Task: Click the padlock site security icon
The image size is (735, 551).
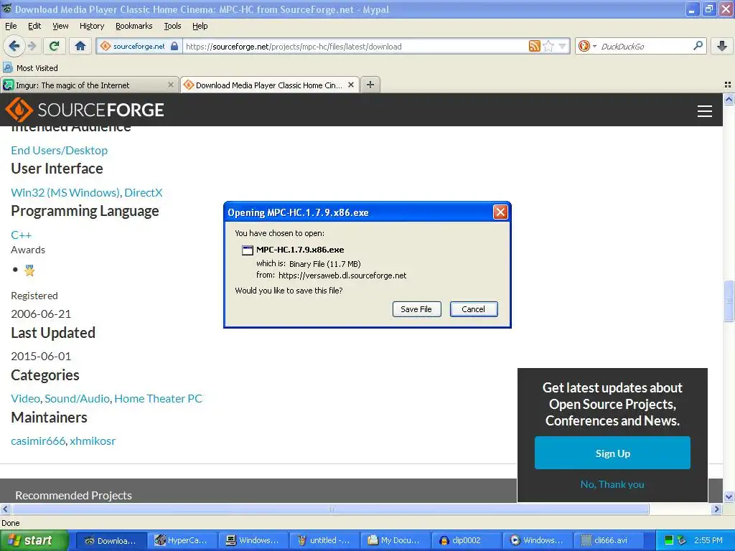Action: point(174,46)
